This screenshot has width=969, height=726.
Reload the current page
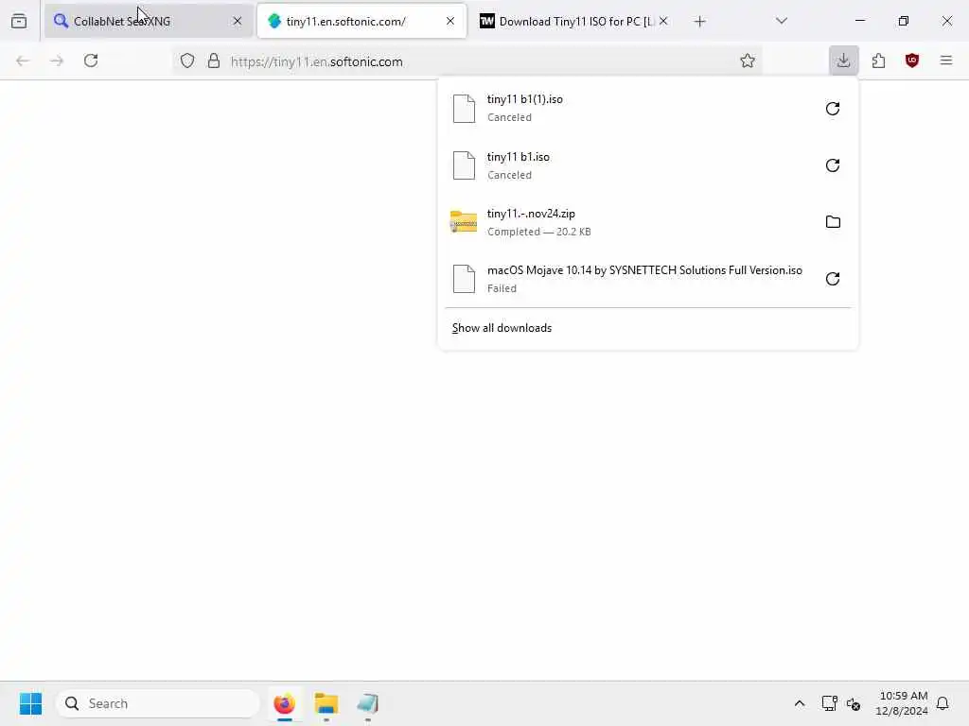[91, 60]
